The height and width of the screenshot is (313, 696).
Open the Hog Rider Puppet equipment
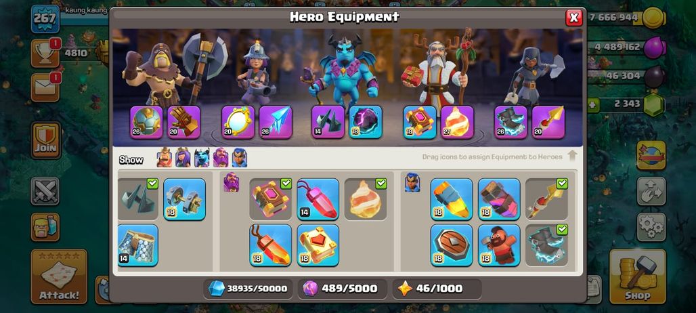[x=499, y=245]
